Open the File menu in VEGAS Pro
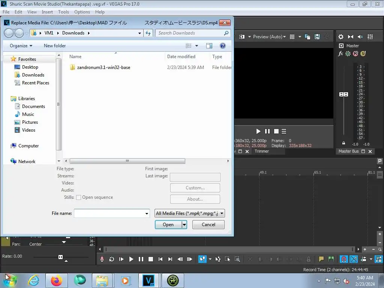The height and width of the screenshot is (288, 384). [x=6, y=12]
